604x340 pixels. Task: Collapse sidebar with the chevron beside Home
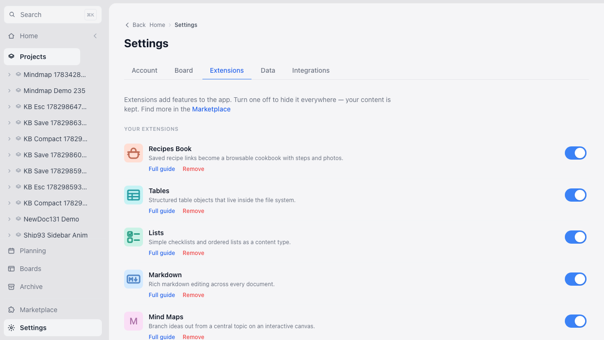click(95, 36)
